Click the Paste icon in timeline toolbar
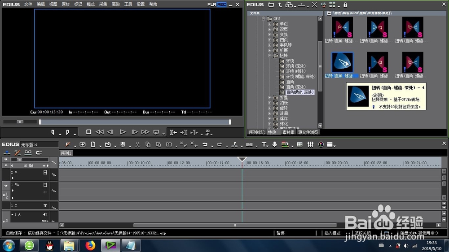Screen dimensions: 449x252 (158, 145)
